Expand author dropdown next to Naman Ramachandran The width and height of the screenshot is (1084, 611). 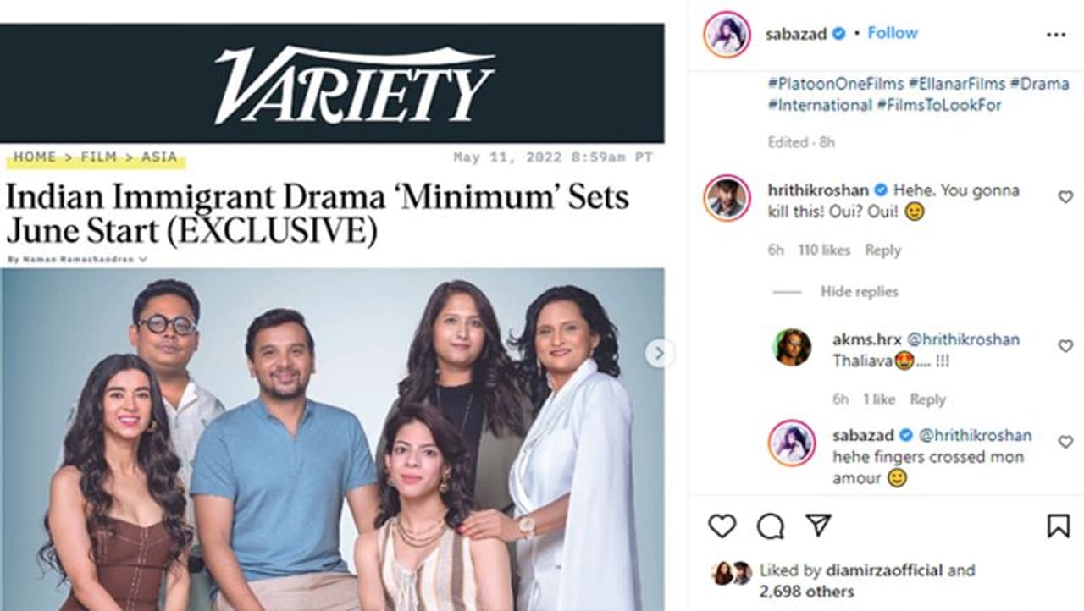pyautogui.click(x=143, y=259)
